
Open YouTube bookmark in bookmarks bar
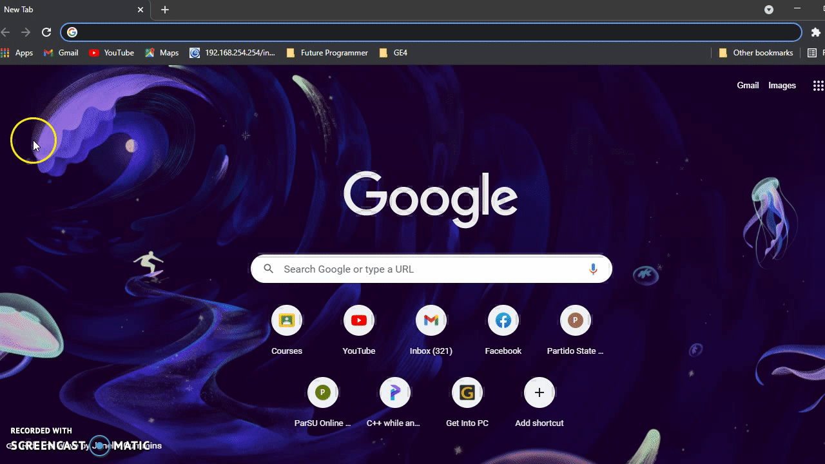[x=112, y=53]
